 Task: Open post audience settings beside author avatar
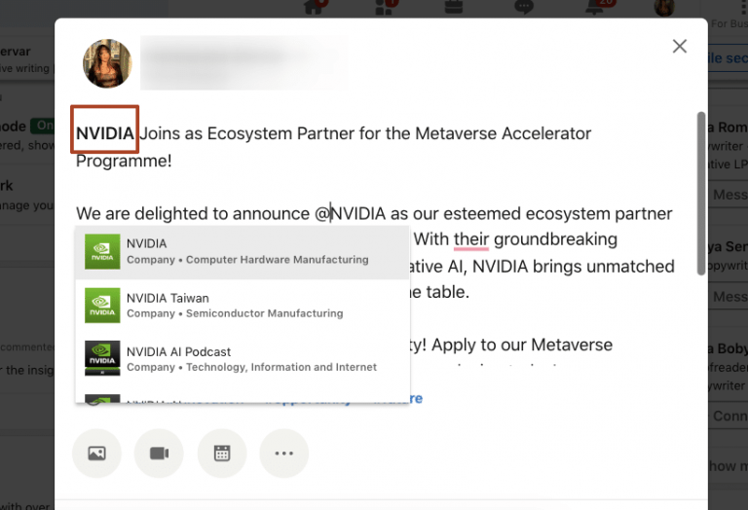[243, 63]
